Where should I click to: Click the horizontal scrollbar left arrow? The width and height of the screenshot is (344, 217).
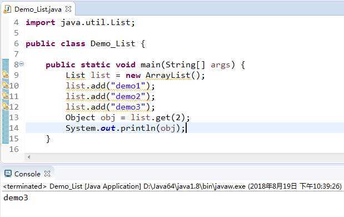point(29,157)
